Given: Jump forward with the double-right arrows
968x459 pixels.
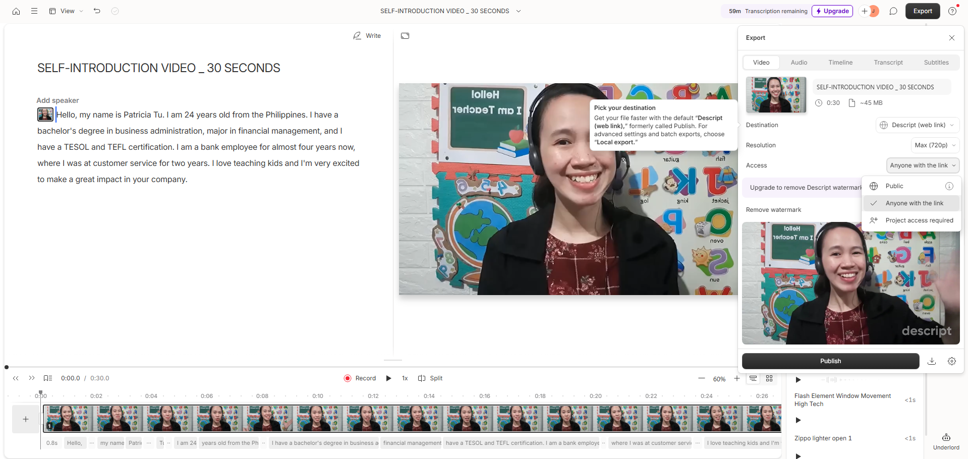Looking at the screenshot, I should 32,378.
